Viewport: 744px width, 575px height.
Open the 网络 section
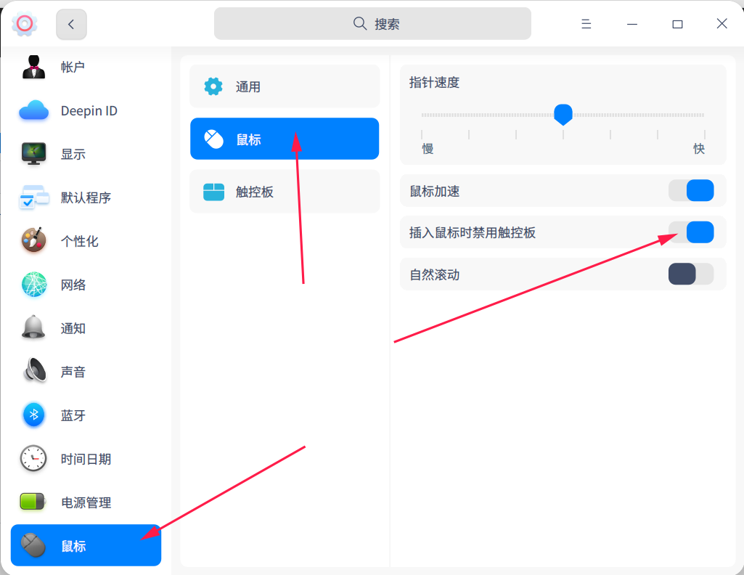click(x=86, y=285)
